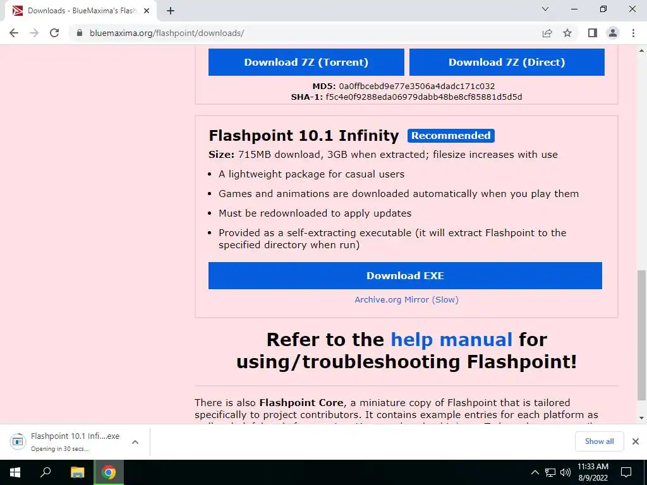Click Download EXE for Flashpoint Infinity
Screen dimensions: 647x485
point(405,275)
